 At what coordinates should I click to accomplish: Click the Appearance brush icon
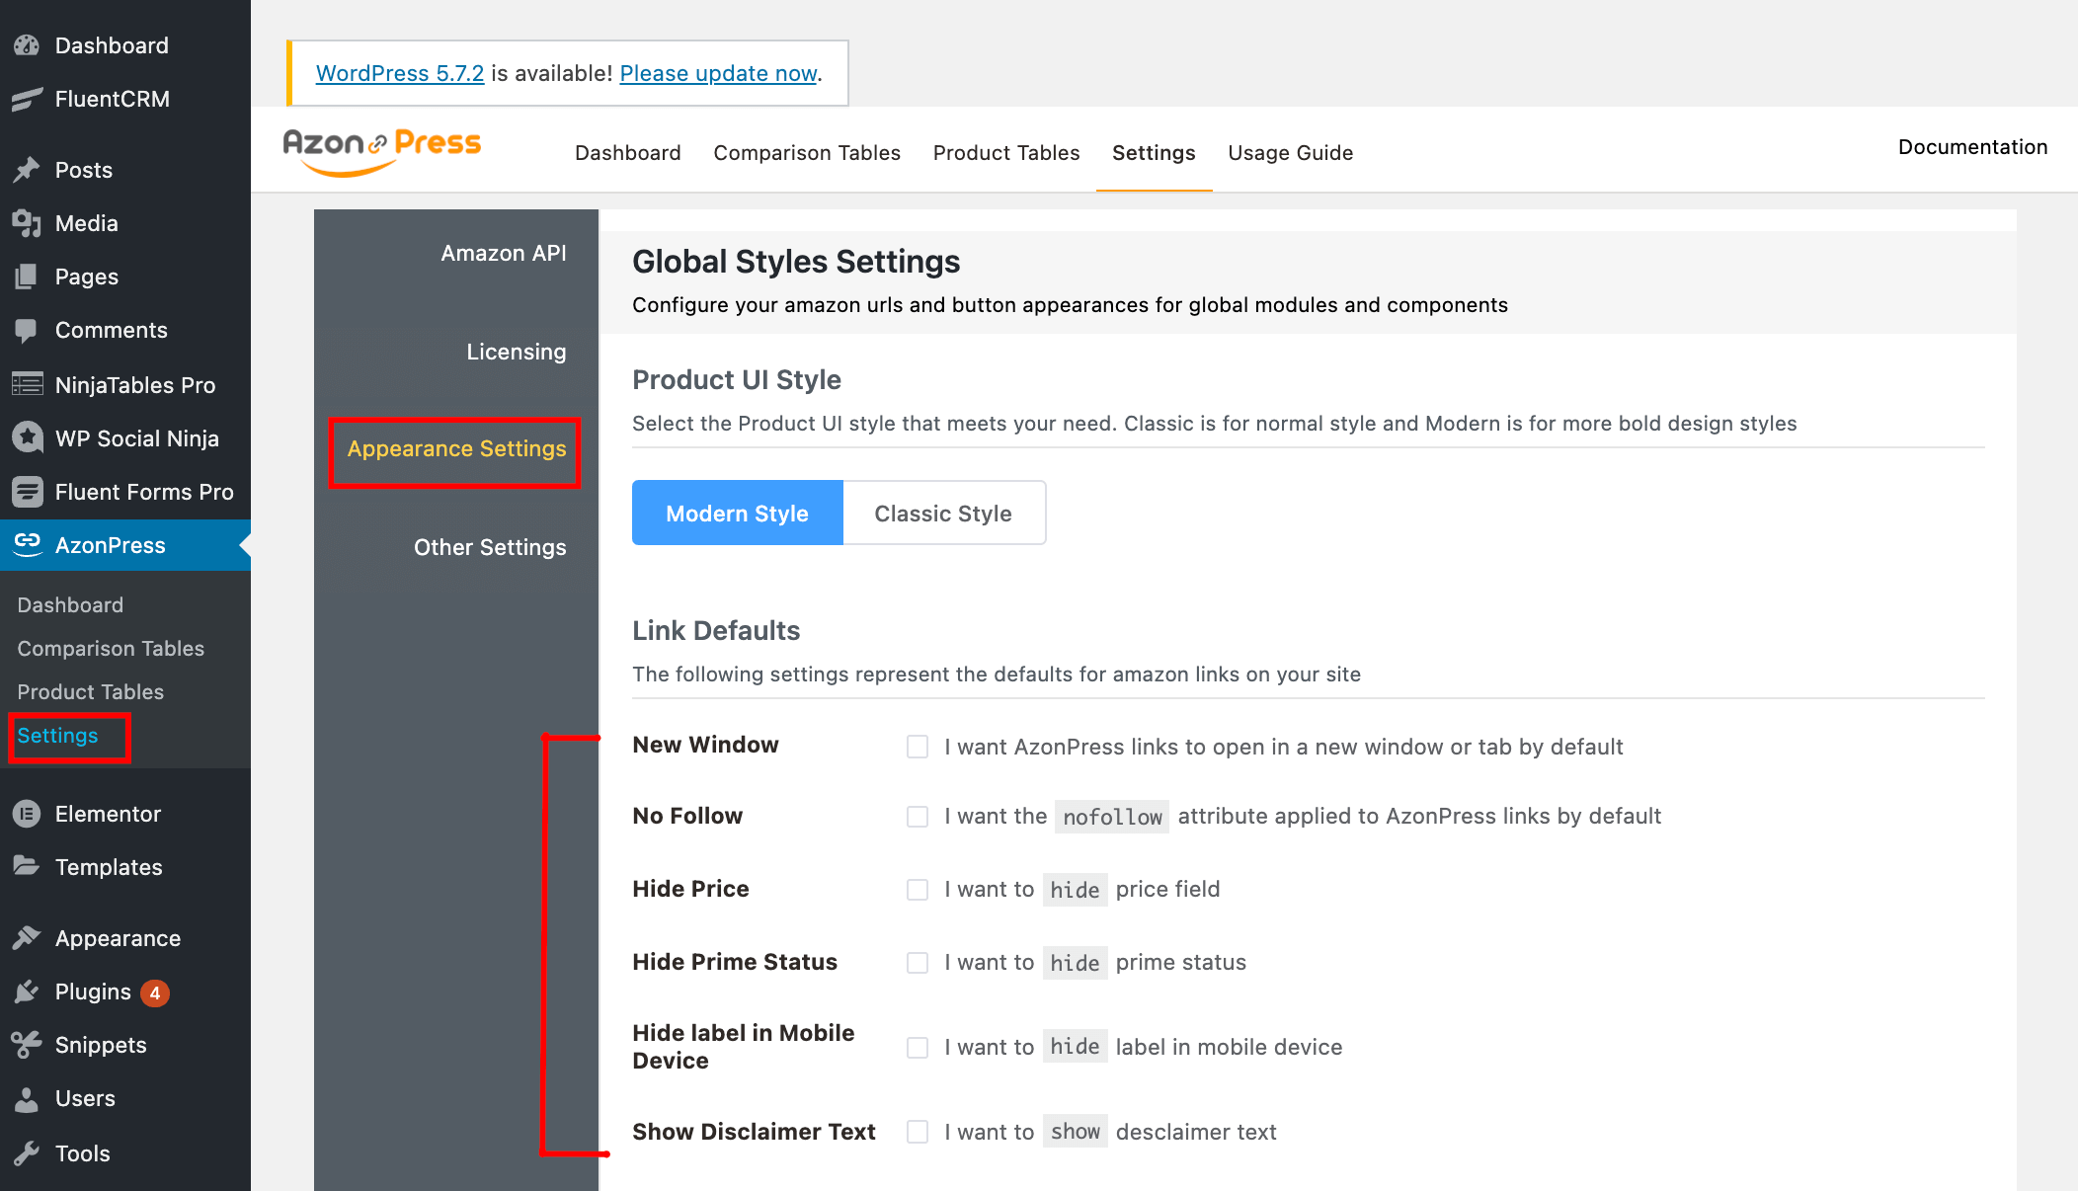point(27,937)
